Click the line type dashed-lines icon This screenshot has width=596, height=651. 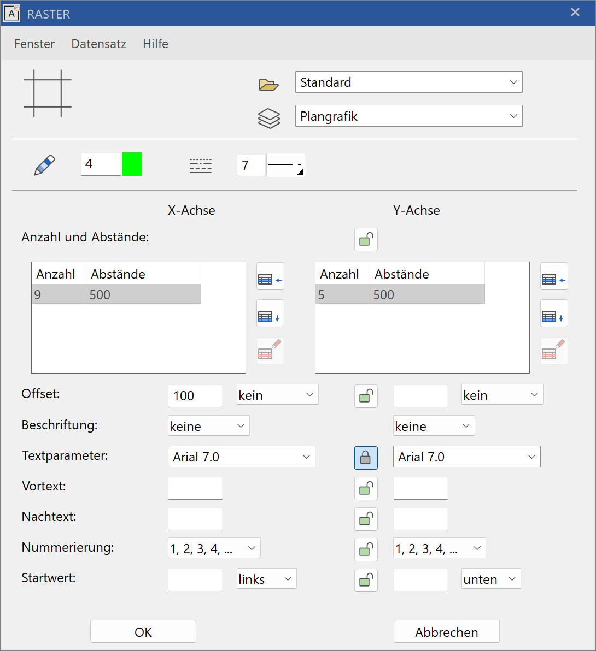(201, 165)
